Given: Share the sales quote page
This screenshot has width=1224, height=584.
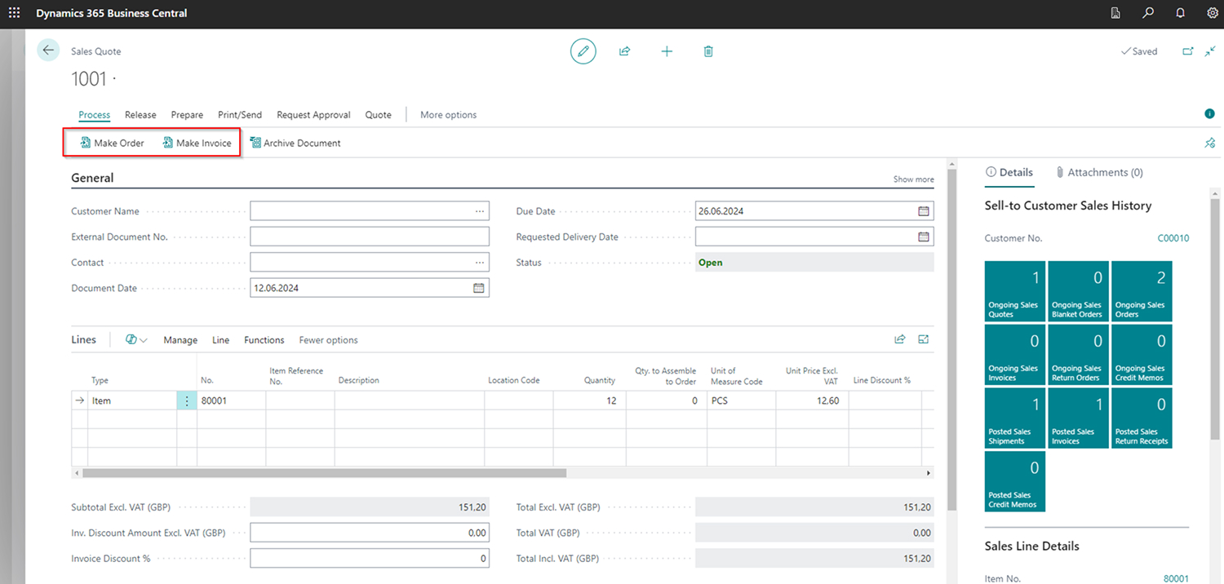Looking at the screenshot, I should [x=624, y=51].
